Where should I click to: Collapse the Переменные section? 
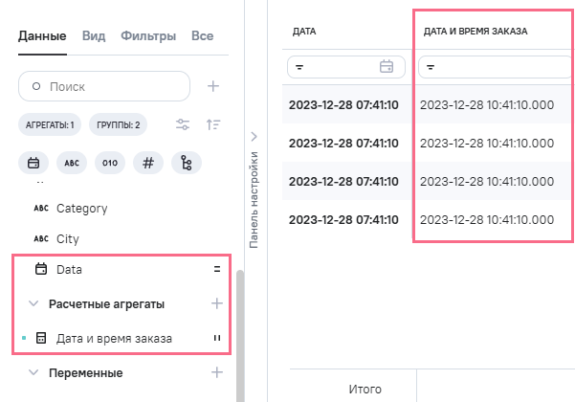34,371
